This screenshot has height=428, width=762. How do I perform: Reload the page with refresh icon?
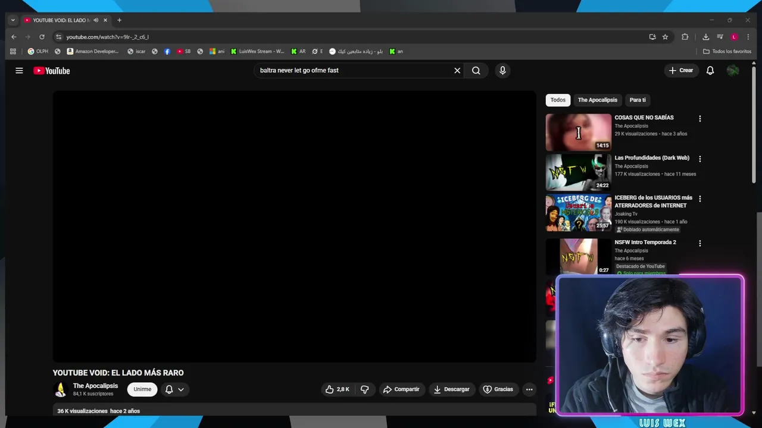[x=42, y=37]
